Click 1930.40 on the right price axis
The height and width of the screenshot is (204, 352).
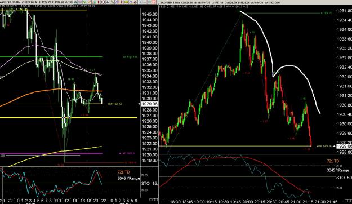pos(344,114)
